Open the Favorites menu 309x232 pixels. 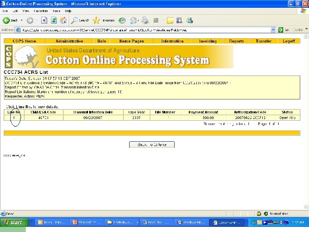tap(41, 11)
